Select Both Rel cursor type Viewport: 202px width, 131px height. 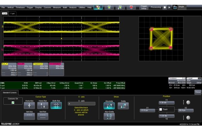pyautogui.click(x=56, y=105)
